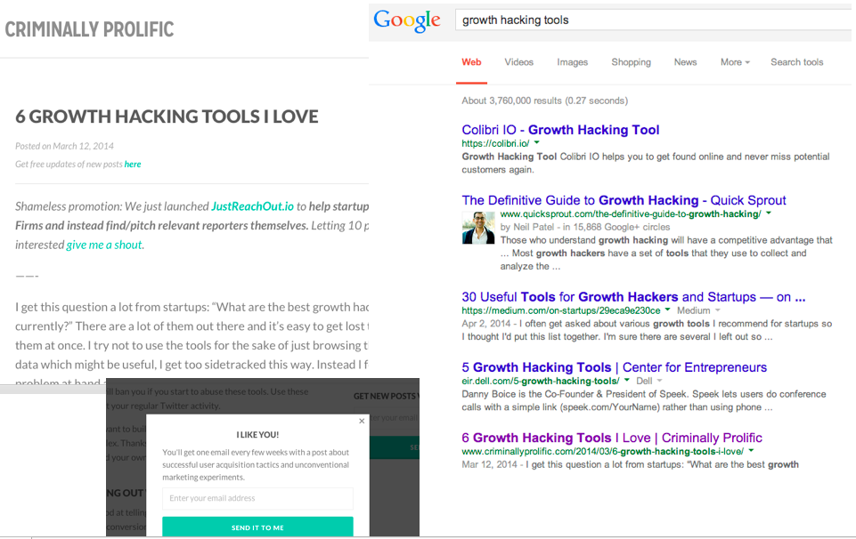
Task: Click the Neil Patel author thumbnail
Action: 478,228
